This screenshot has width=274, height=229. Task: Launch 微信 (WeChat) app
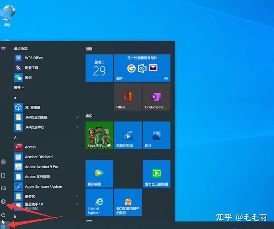tap(28, 78)
